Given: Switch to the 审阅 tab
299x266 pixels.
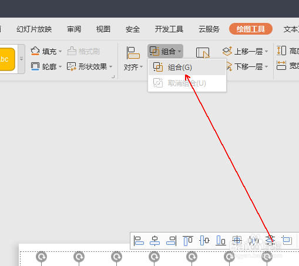Looking at the screenshot, I should pos(74,29).
